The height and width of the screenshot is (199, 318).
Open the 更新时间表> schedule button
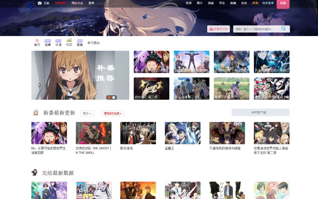point(113,113)
